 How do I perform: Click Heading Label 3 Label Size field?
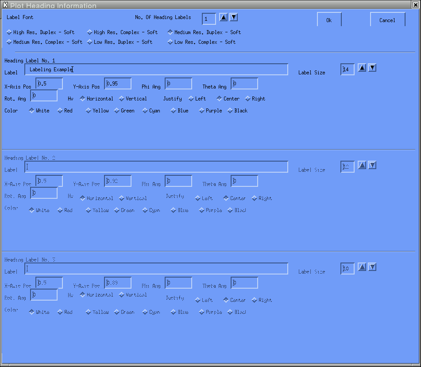[x=348, y=269]
